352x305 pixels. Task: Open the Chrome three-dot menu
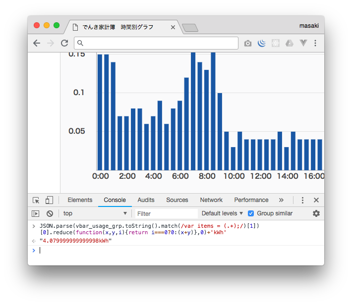315,43
